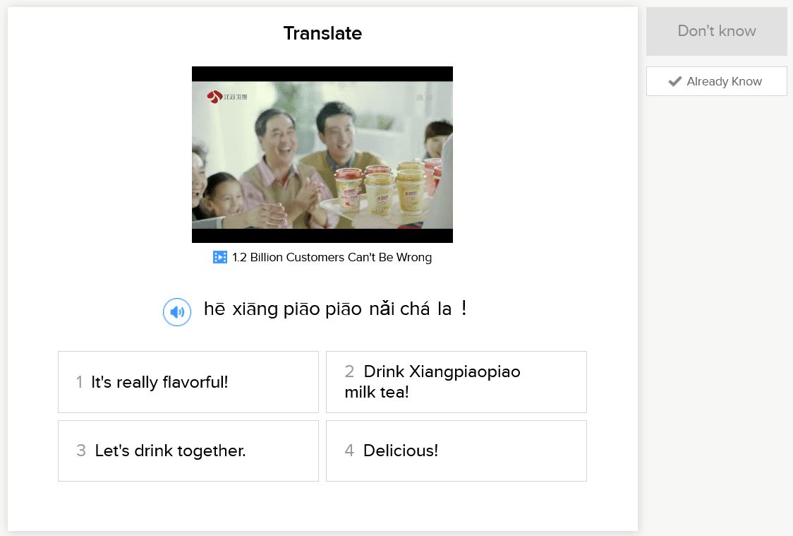Select the "Delicious!" answer option
This screenshot has height=536, width=793.
pos(456,451)
